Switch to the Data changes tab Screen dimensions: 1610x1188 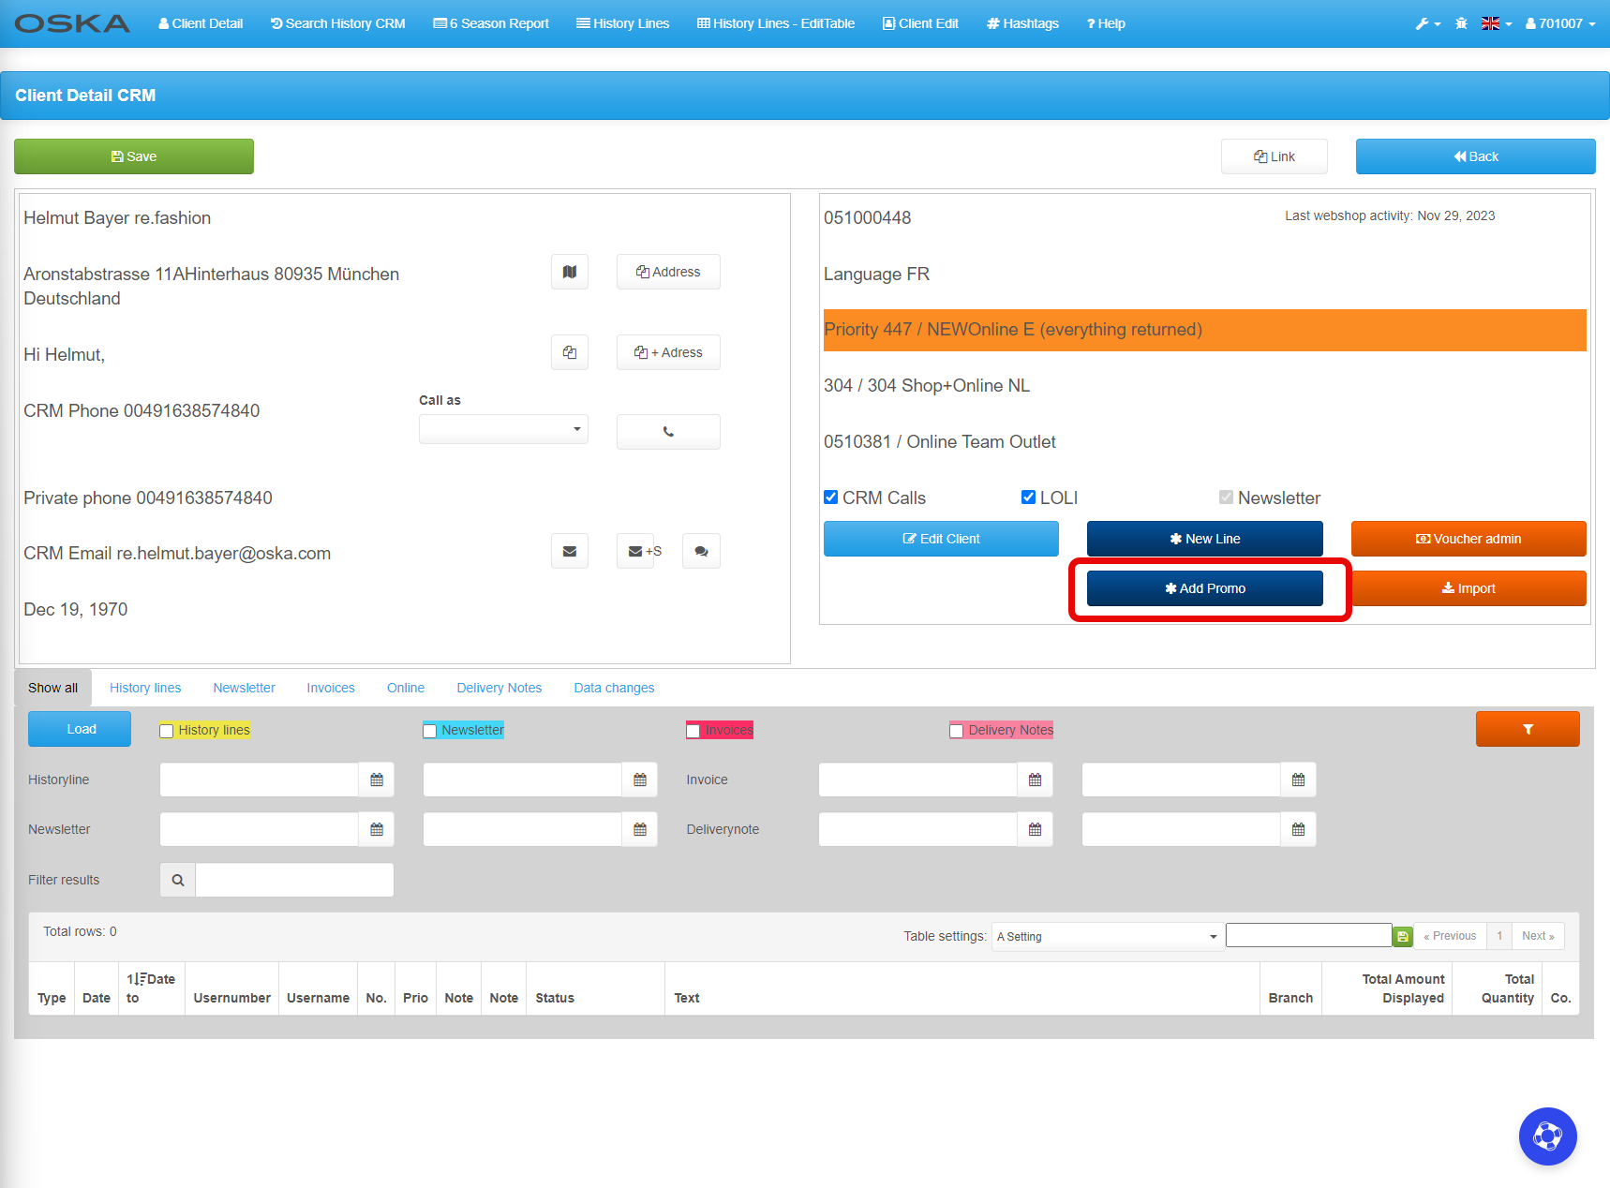tap(614, 688)
